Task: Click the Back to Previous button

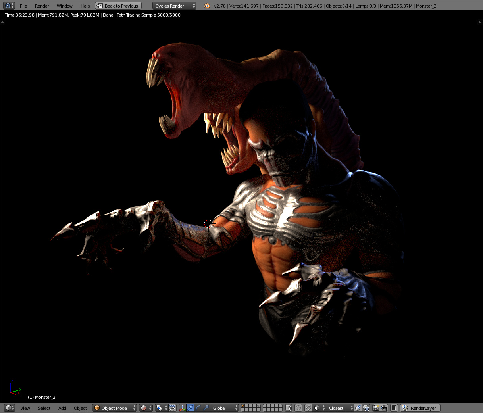Action: point(118,6)
